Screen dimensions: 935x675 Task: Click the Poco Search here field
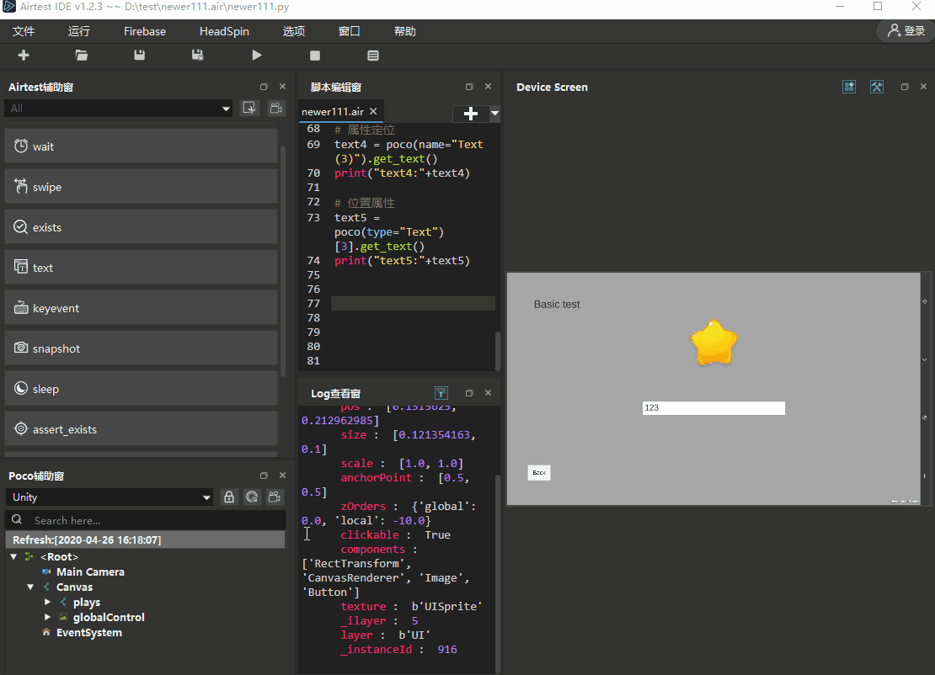(152, 520)
